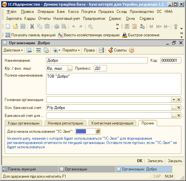Print using the printer icon
The height and width of the screenshot is (181, 186).
pyautogui.click(x=57, y=26)
